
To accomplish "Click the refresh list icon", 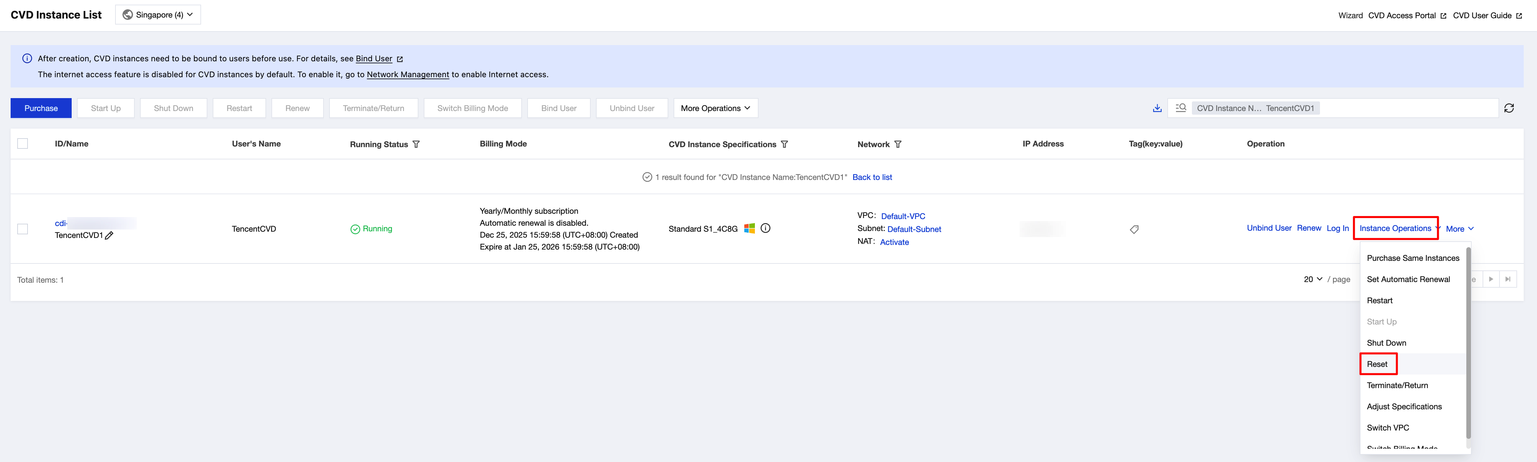I will point(1508,108).
